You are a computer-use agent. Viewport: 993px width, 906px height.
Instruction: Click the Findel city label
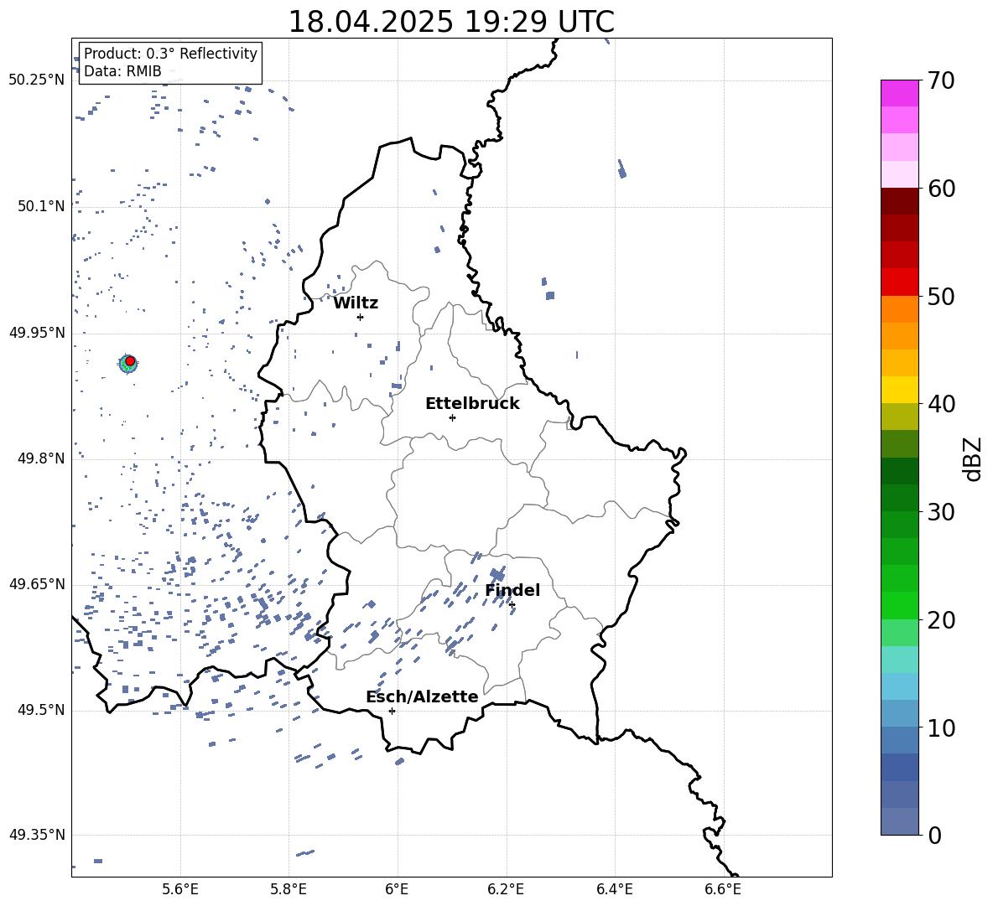(512, 590)
